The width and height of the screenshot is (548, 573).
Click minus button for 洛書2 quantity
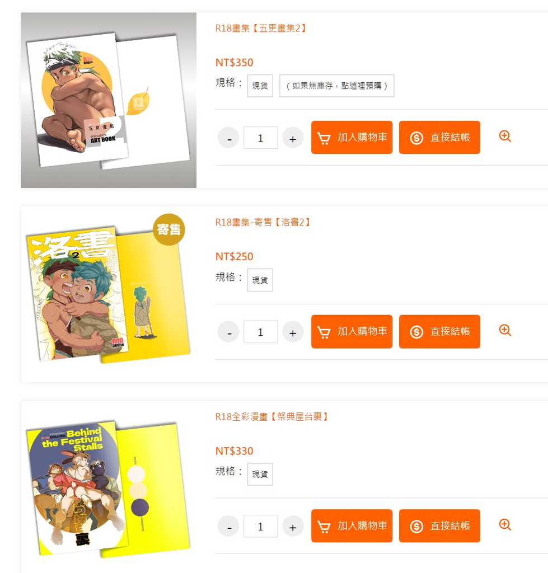point(228,332)
